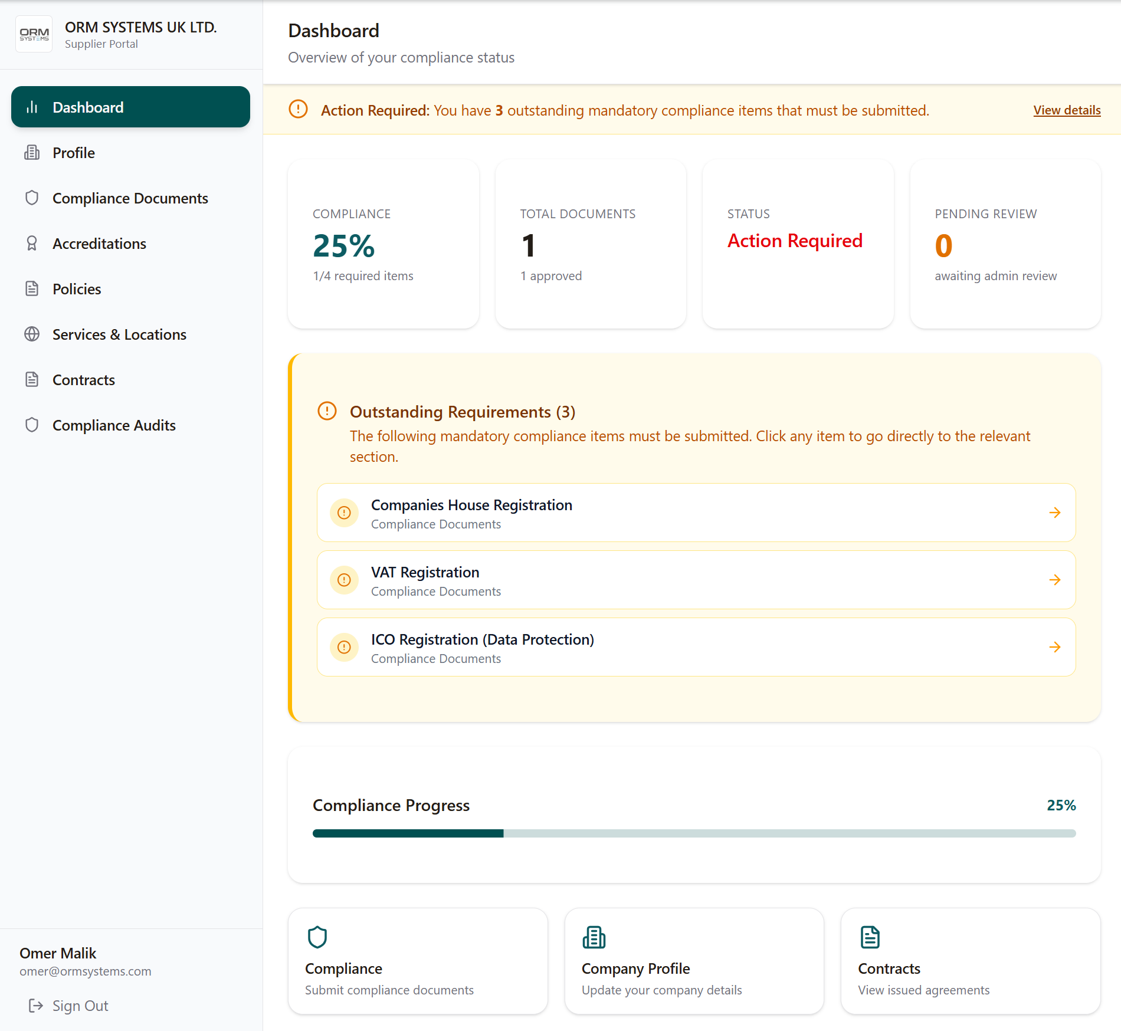Select the Companies House Registration title
The image size is (1121, 1031).
[471, 505]
